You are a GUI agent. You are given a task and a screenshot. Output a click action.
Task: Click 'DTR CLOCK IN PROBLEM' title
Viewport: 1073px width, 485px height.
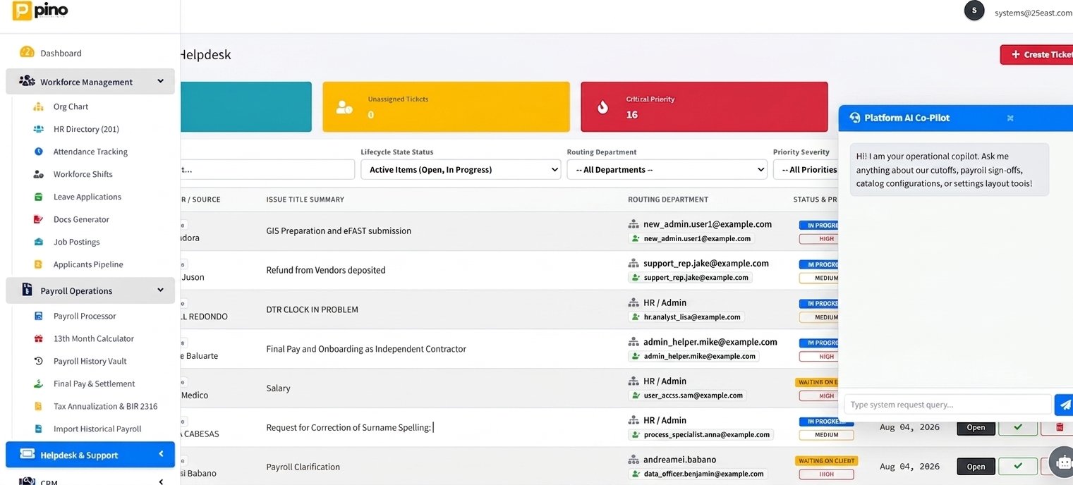(312, 309)
